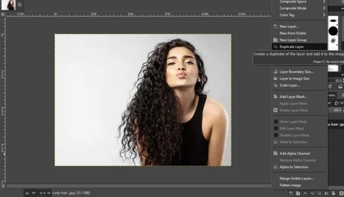The width and height of the screenshot is (344, 197).
Task: Select the curly-hair.jpg layer row
Action: pos(336,124)
